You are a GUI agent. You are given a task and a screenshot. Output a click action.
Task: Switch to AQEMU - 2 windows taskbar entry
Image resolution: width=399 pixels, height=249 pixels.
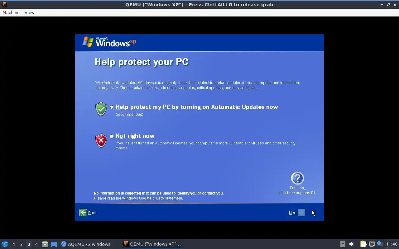click(86, 244)
